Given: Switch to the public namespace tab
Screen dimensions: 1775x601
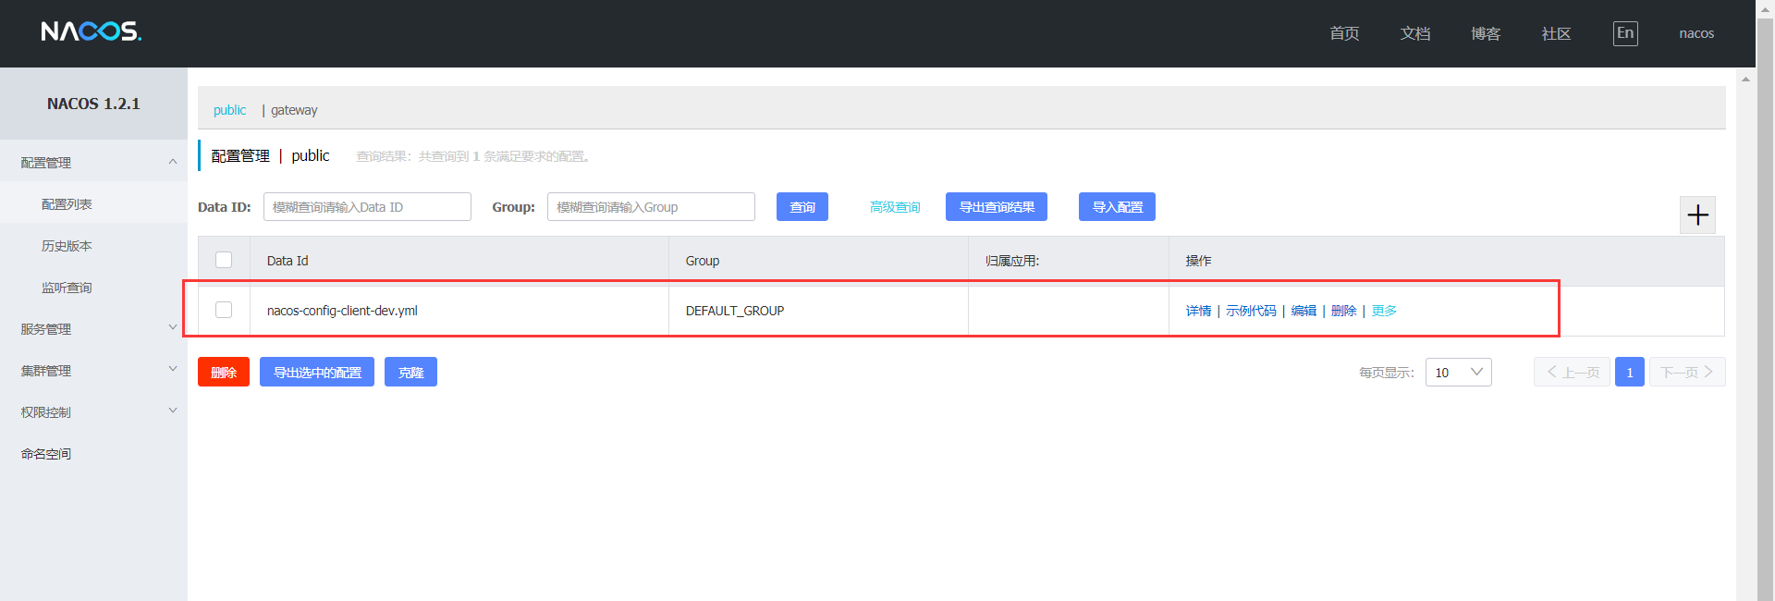Looking at the screenshot, I should point(229,109).
